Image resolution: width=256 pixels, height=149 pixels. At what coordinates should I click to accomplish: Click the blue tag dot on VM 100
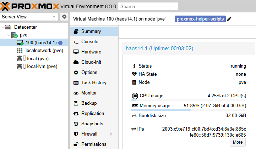tap(60, 42)
